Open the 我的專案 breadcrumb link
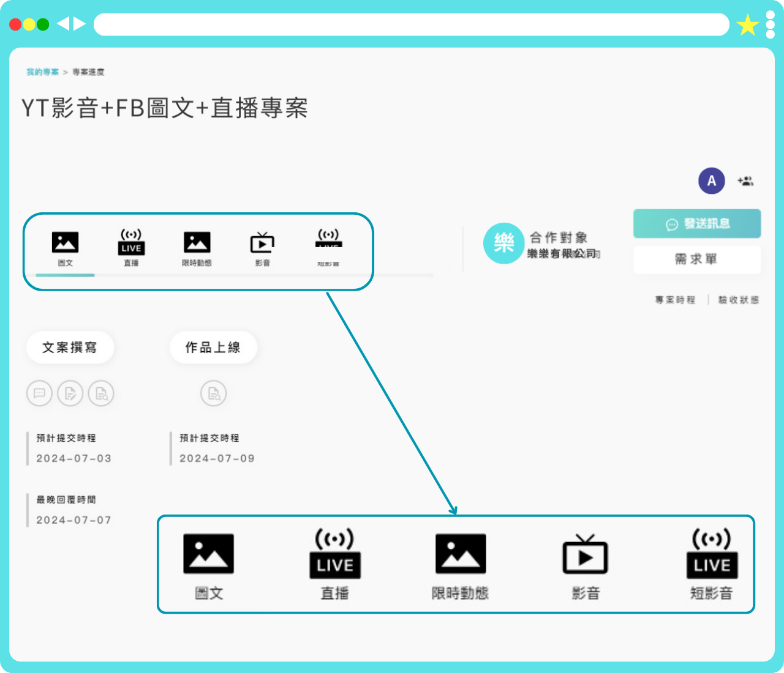Screen dimensions: 784x673 pos(42,72)
